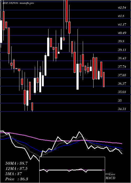Click the munafa.pro site label
Image resolution: width=131 pixels, height=183 pixels.
[27, 3]
